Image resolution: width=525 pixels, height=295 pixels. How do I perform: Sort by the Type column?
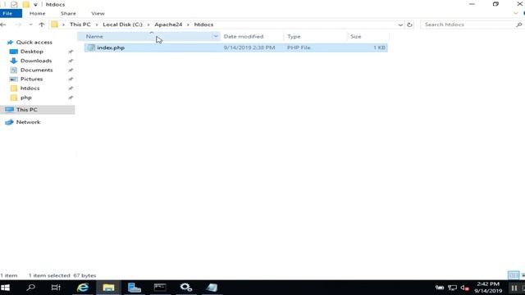(x=294, y=36)
